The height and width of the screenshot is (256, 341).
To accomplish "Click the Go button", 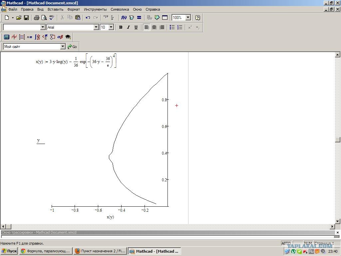I will pyautogui.click(x=72, y=47).
